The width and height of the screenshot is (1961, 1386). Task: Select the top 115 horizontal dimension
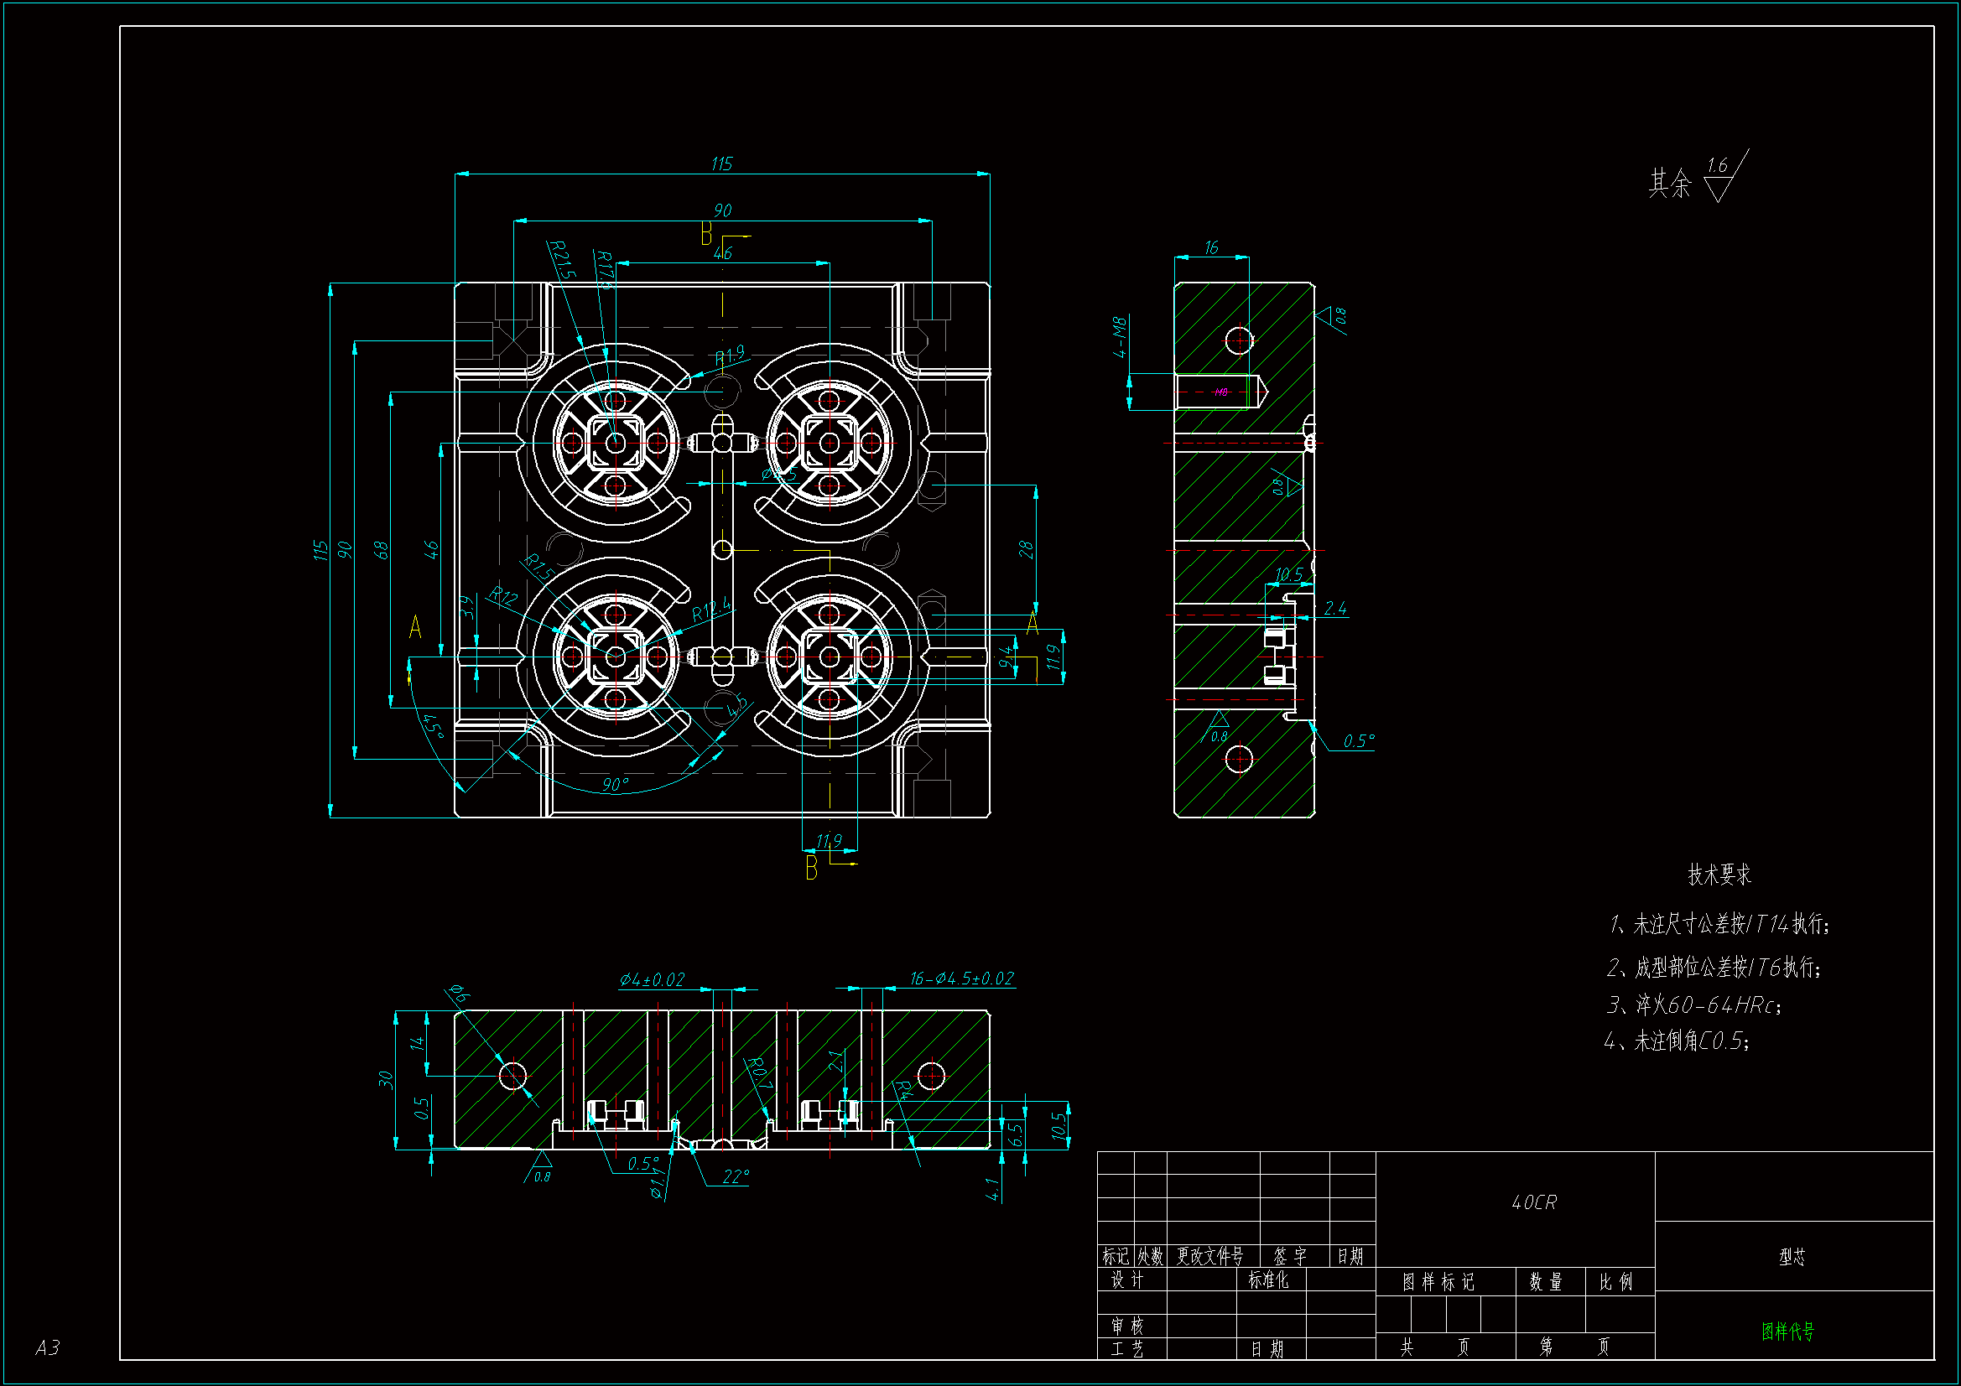[721, 164]
